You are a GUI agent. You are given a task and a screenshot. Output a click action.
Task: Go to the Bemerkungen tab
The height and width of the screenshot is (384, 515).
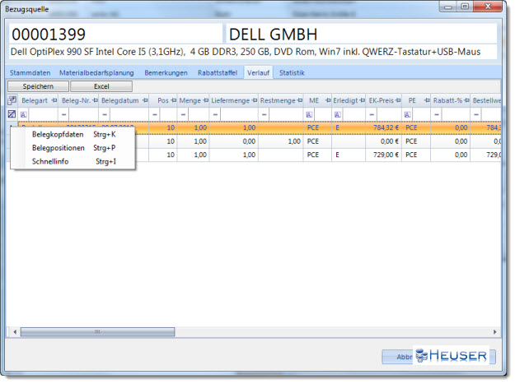click(x=166, y=72)
